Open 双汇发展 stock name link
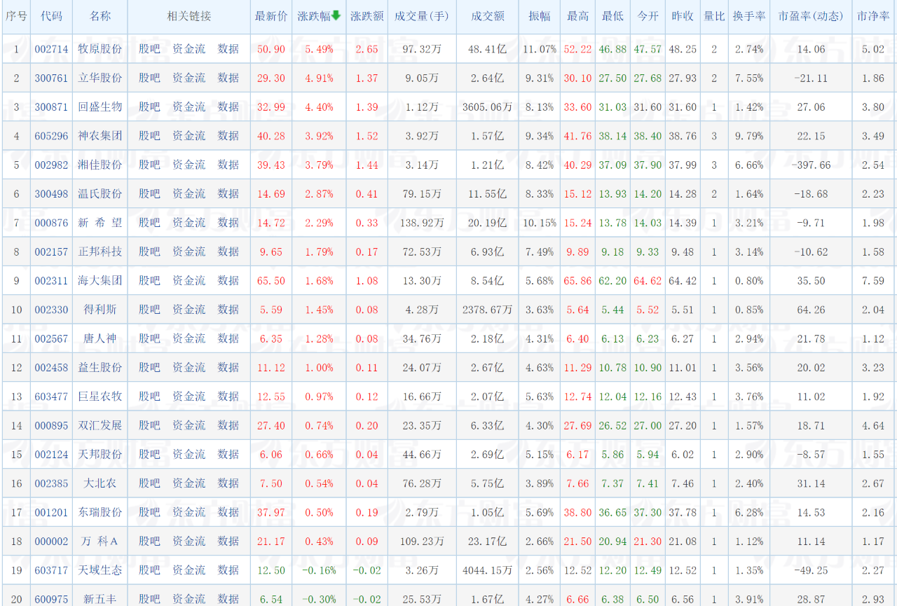Image resolution: width=897 pixels, height=606 pixels. click(100, 425)
